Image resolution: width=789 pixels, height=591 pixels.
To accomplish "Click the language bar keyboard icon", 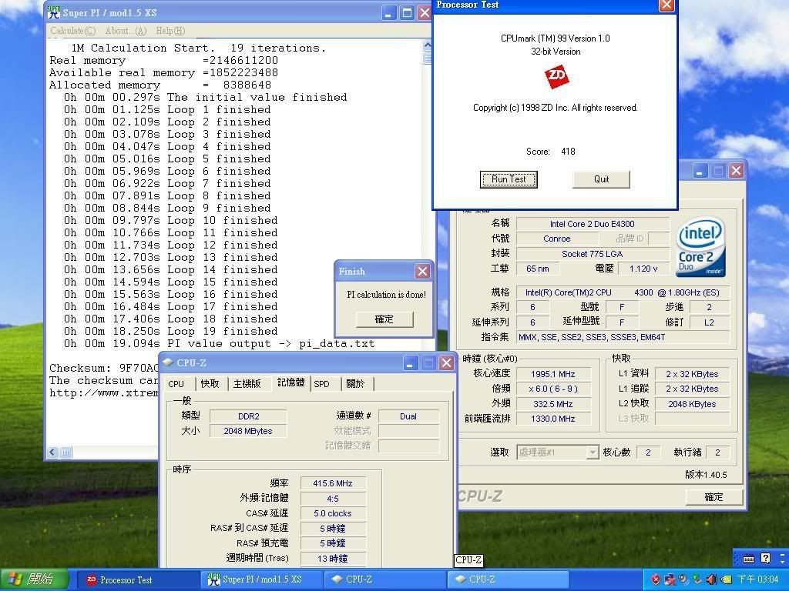I will [x=748, y=559].
